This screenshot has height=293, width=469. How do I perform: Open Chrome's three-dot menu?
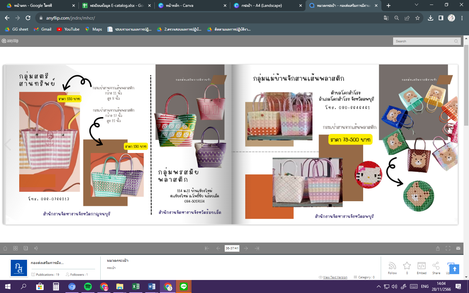pos(462,18)
